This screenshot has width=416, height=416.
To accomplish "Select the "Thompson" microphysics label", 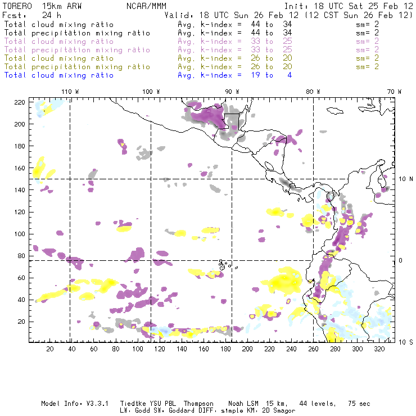I will coord(198,404).
